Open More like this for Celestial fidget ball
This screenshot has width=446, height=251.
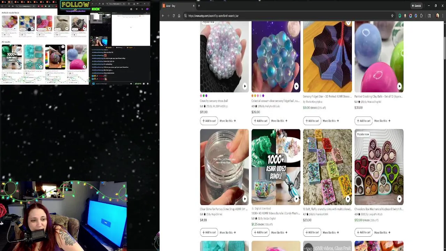279,121
